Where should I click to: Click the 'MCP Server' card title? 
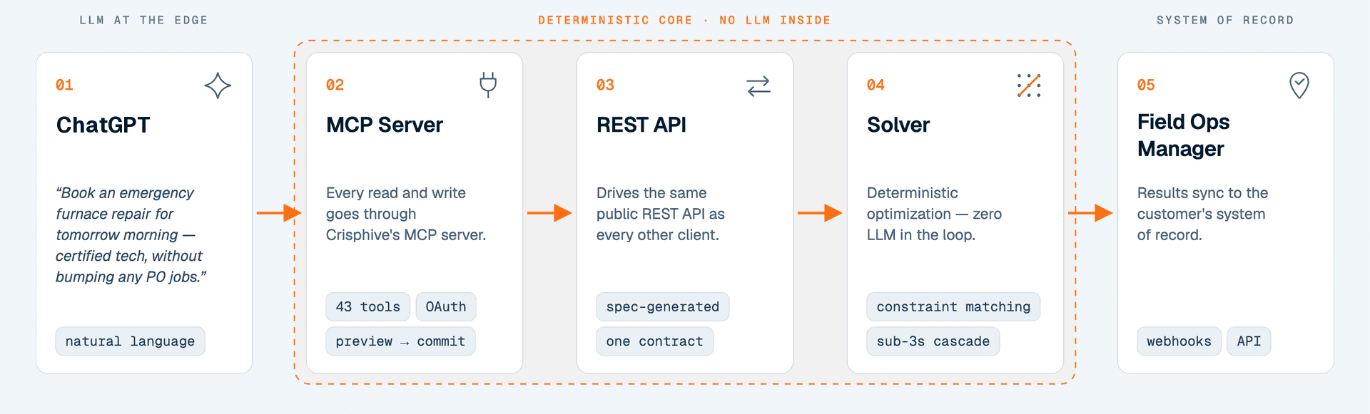click(385, 125)
